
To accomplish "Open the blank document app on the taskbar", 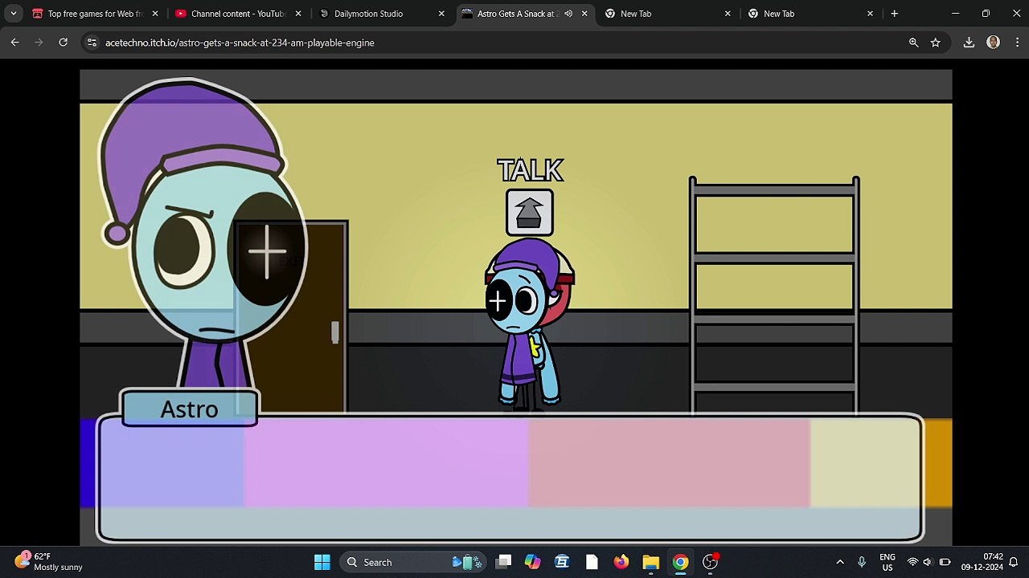I will coord(592,562).
